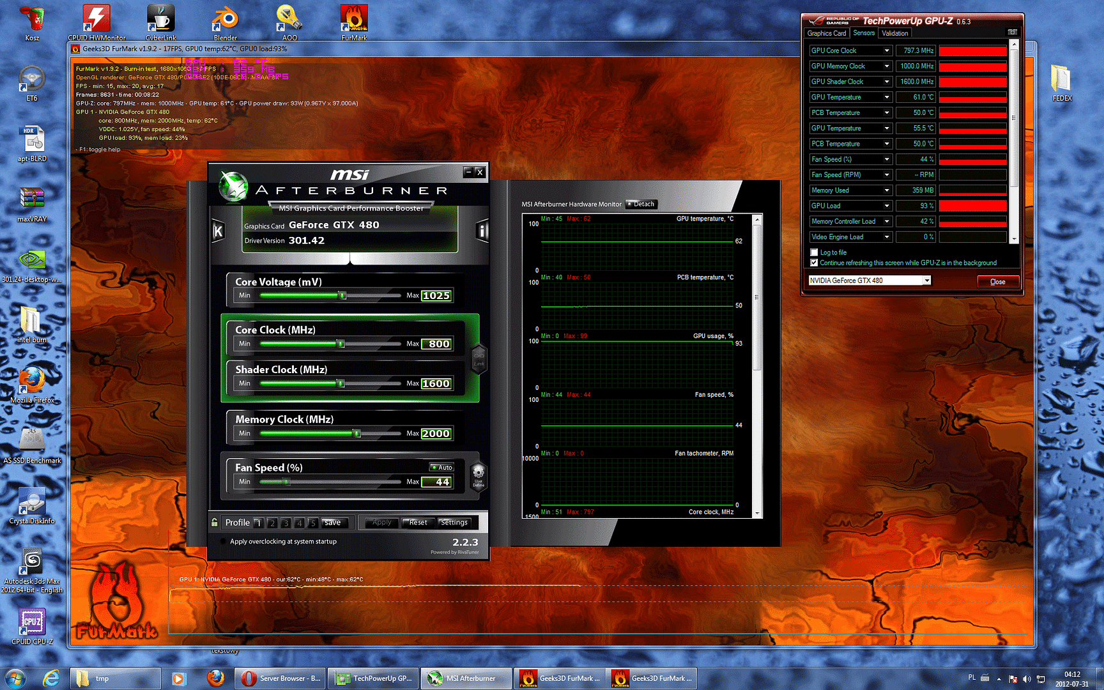Toggle the fan speed Auto button

point(442,468)
